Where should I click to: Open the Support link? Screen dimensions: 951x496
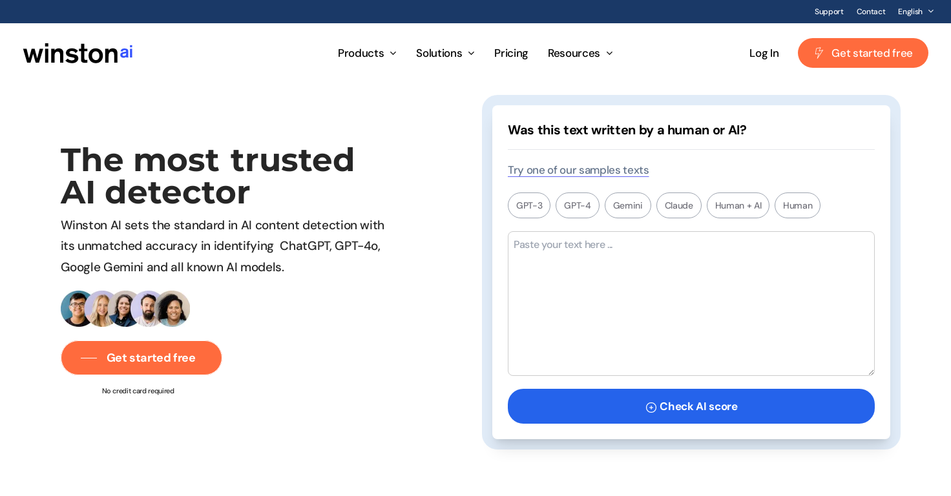click(829, 12)
